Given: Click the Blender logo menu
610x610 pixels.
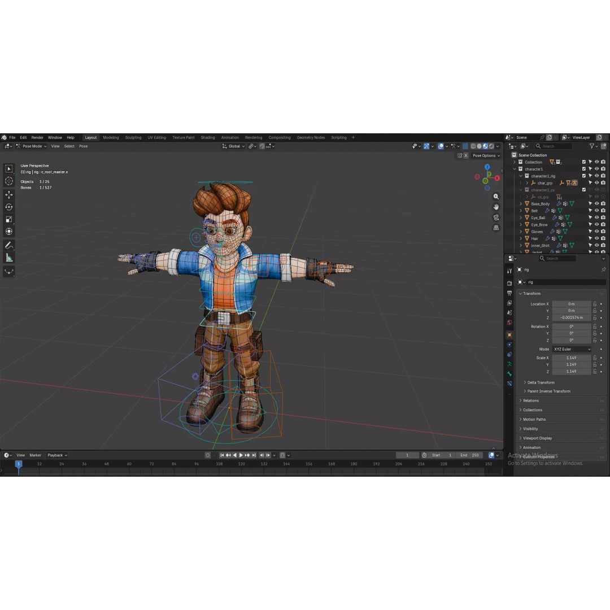Looking at the screenshot, I should click(x=4, y=137).
